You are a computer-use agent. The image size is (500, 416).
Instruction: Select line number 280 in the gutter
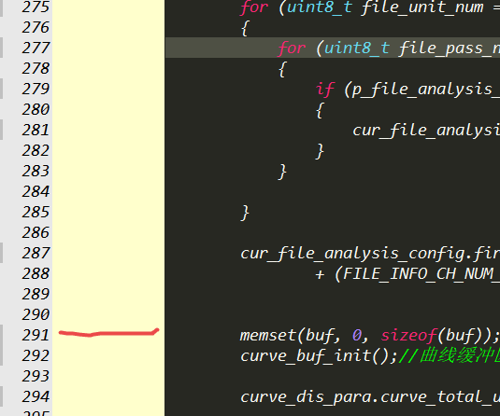pos(36,109)
